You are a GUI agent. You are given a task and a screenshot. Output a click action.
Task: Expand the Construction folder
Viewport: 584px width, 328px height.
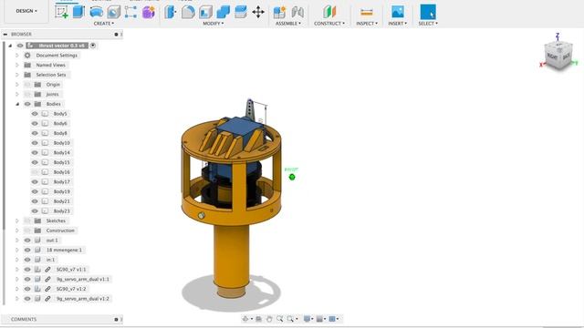coord(16,231)
